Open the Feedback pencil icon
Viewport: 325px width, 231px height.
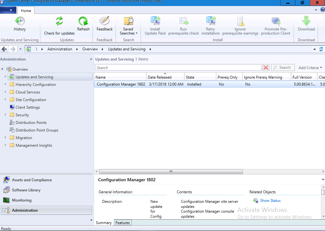coord(104,21)
